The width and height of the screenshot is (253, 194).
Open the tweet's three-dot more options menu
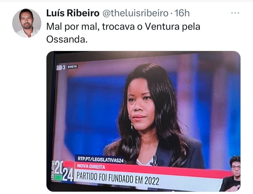point(235,13)
